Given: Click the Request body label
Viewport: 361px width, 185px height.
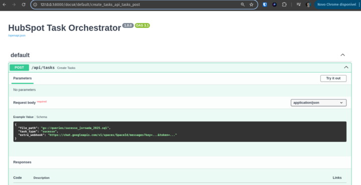Looking at the screenshot, I should click(25, 102).
